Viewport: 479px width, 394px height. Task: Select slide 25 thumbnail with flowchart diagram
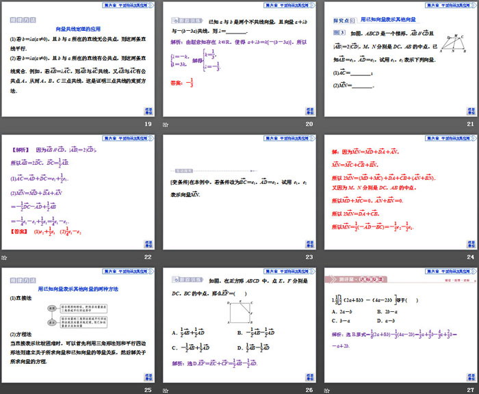pyautogui.click(x=78, y=326)
